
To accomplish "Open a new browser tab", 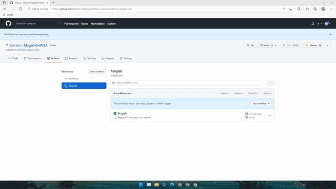I will coord(53,3).
